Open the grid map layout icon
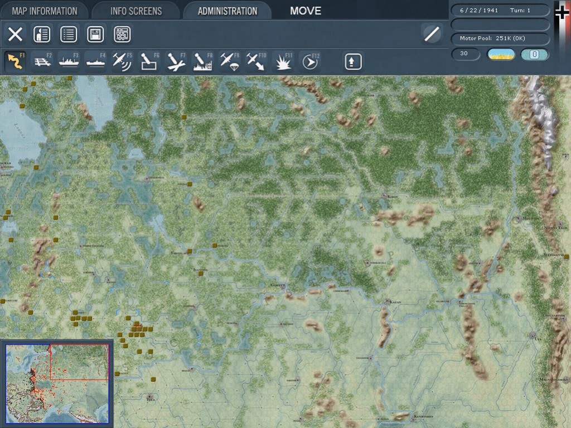Image resolution: width=571 pixels, height=428 pixels. point(122,34)
